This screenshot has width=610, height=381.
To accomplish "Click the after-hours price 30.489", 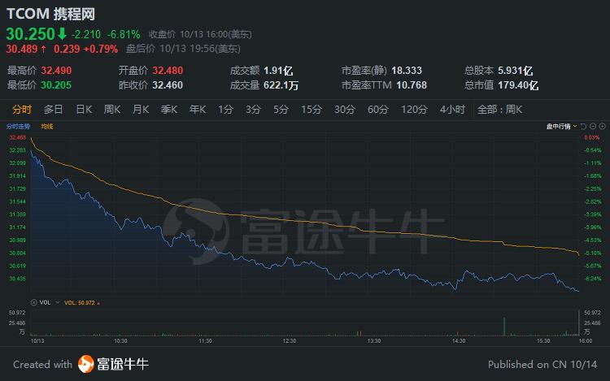I will tap(22, 49).
